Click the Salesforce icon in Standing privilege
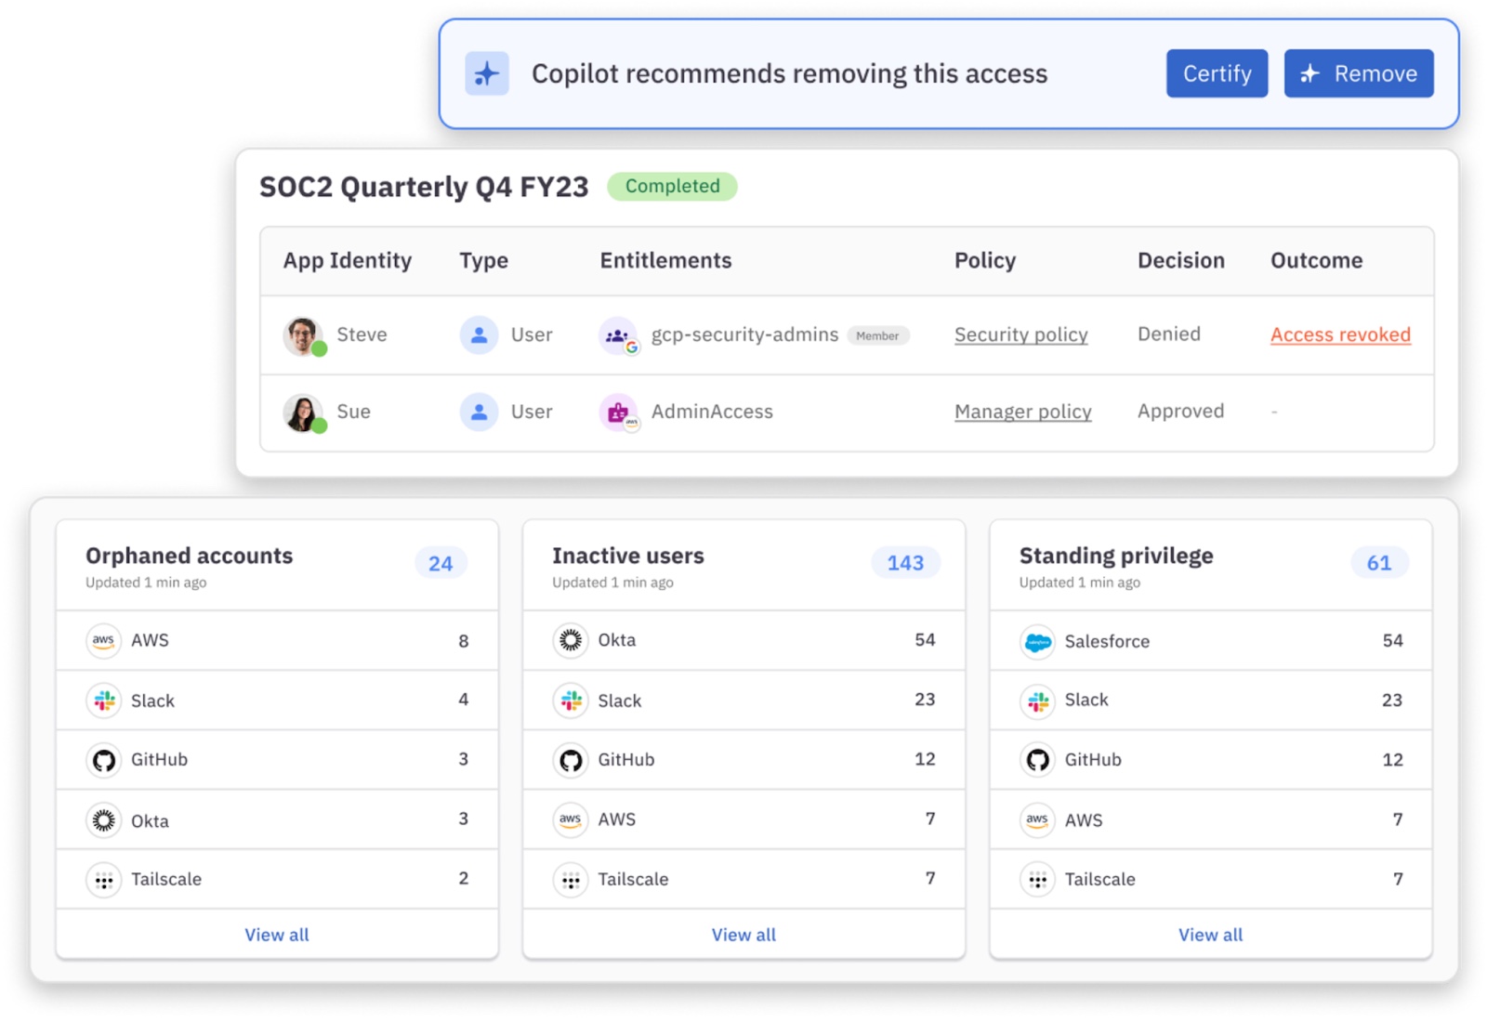This screenshot has height=1035, width=1487. click(x=1037, y=641)
